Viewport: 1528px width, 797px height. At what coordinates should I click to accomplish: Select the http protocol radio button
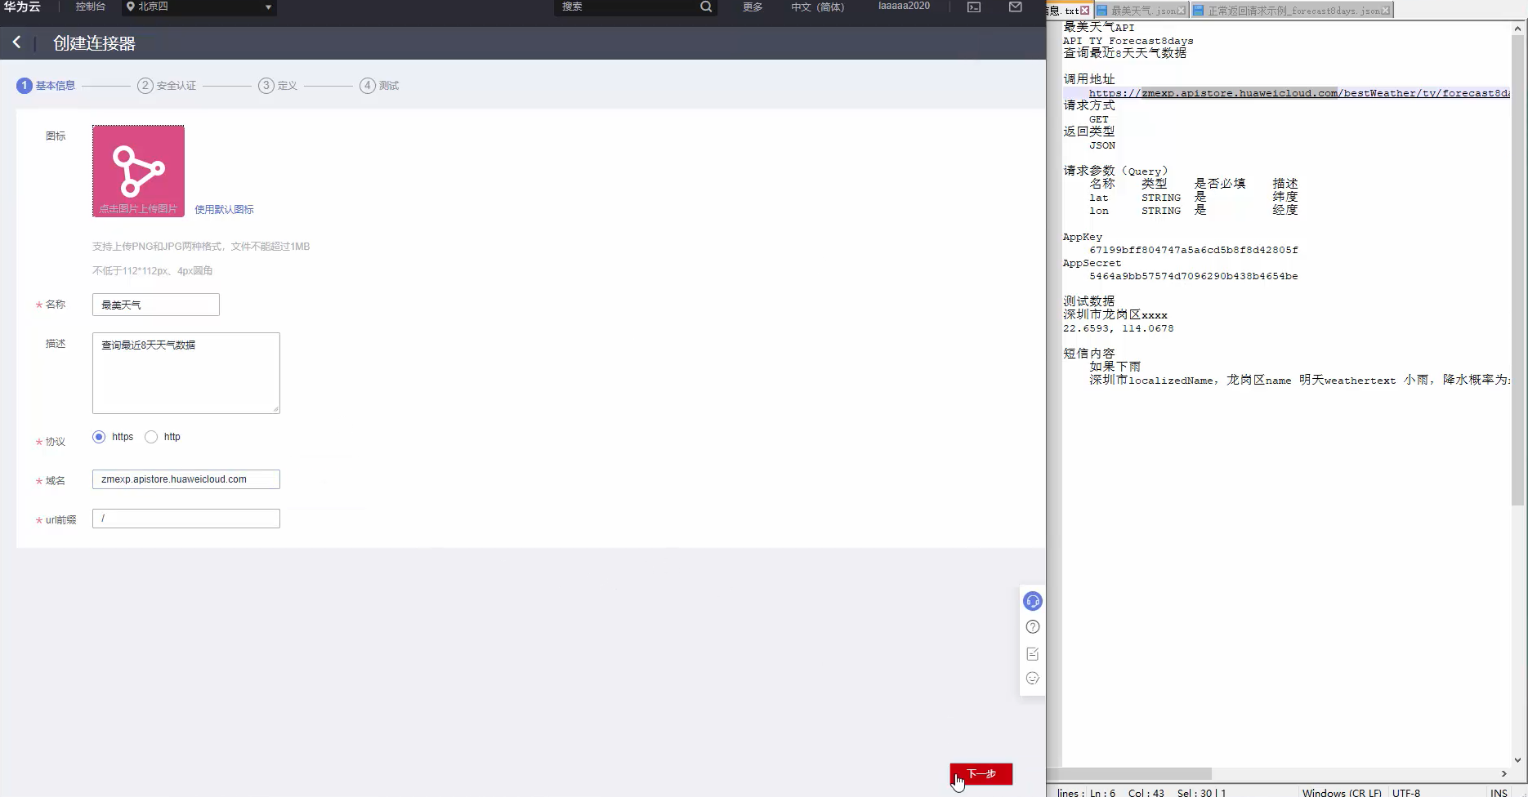tap(151, 437)
